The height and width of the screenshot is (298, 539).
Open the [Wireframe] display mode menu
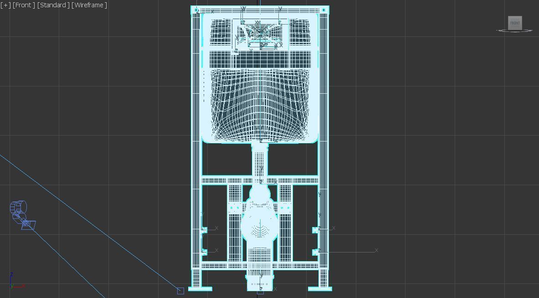[89, 5]
